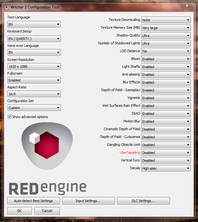This screenshot has height=222, width=198.
Task: Open the Screen Resolution dropdown
Action: pos(34,67)
